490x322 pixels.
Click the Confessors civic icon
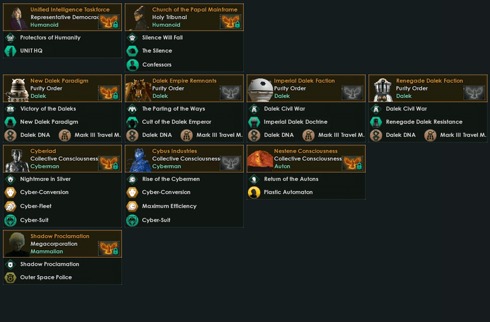click(x=132, y=65)
